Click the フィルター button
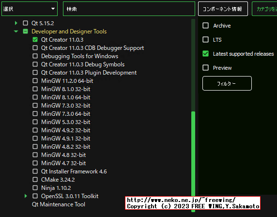The image size is (277, 217). 227,83
